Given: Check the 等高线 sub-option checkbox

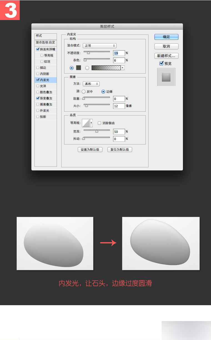Looking at the screenshot, I should tap(42, 55).
